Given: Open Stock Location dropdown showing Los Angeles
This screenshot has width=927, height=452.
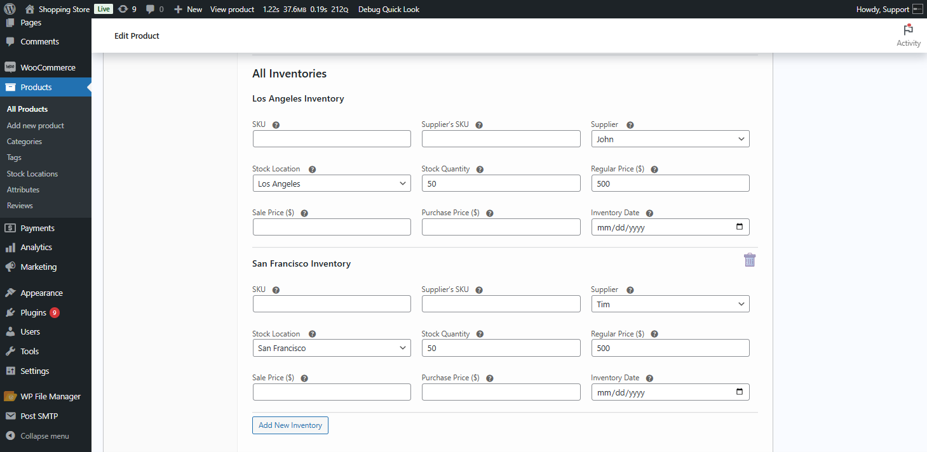Looking at the screenshot, I should tap(332, 183).
